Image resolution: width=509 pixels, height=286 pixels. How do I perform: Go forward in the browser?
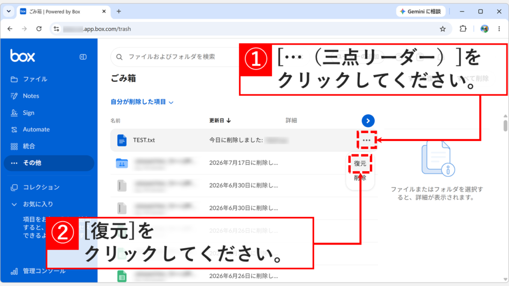24,29
